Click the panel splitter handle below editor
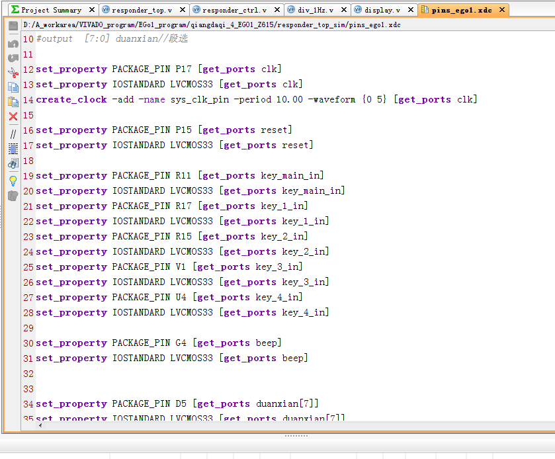 click(x=296, y=436)
